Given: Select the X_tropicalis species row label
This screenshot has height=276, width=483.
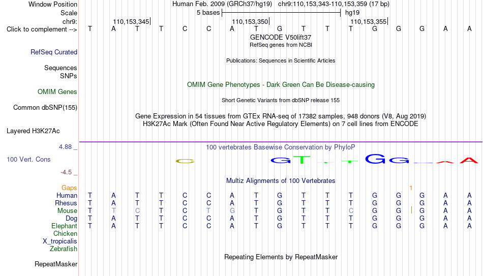Looking at the screenshot, I should click(60, 241).
